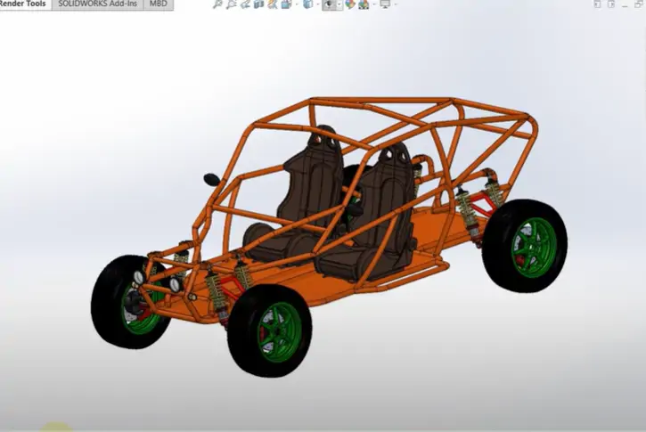Open the View Settings monitor icon
This screenshot has height=432, width=646.
coord(385,4)
